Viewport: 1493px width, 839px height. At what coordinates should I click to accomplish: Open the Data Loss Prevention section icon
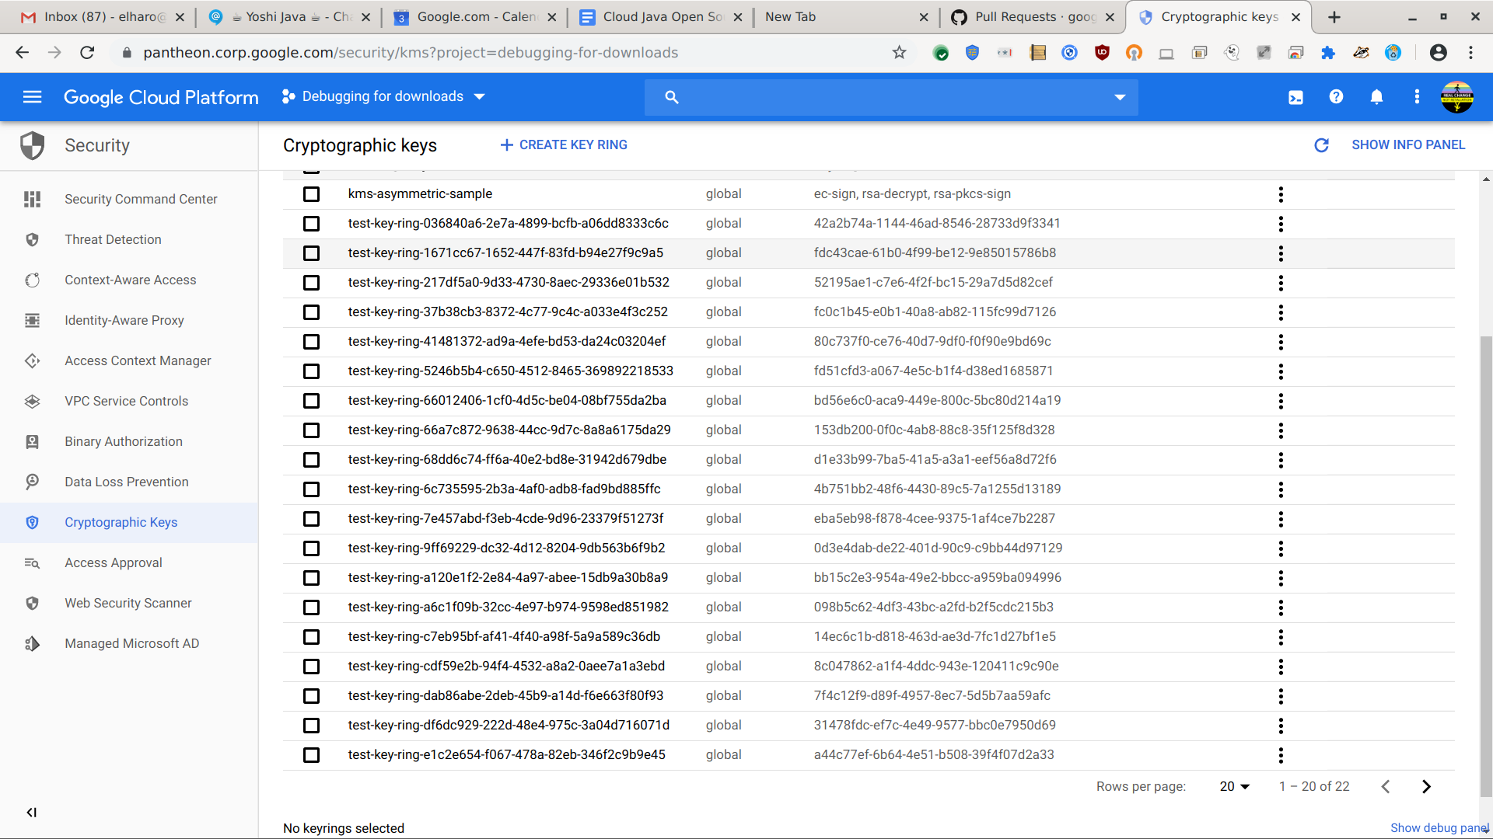click(32, 482)
